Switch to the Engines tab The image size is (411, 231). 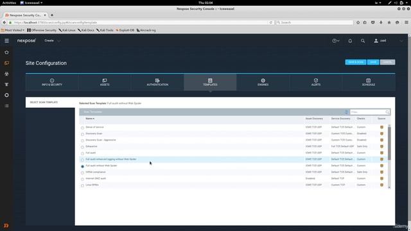[263, 82]
